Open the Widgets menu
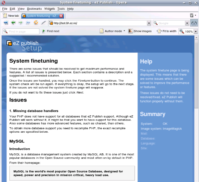199x182 pixels. (50, 9)
